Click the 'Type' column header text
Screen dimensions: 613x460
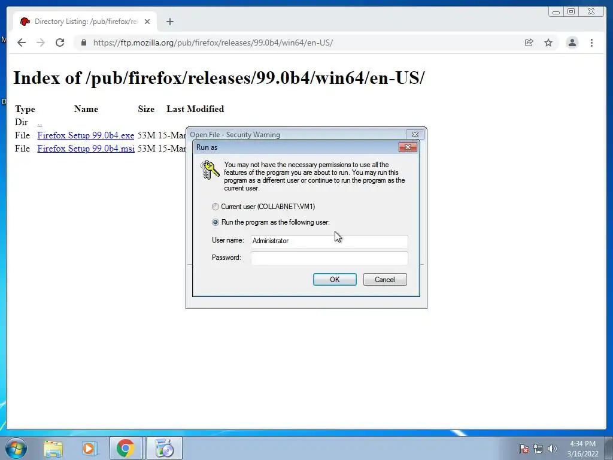(25, 109)
